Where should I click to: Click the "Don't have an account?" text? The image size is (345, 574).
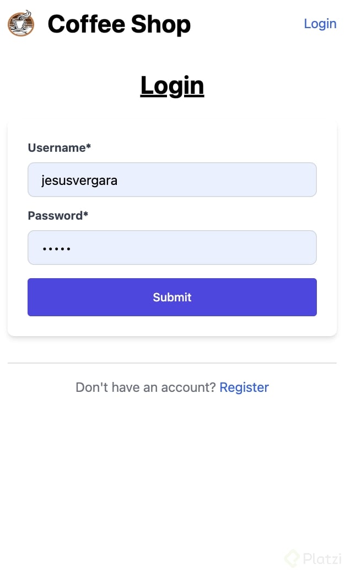pyautogui.click(x=145, y=387)
